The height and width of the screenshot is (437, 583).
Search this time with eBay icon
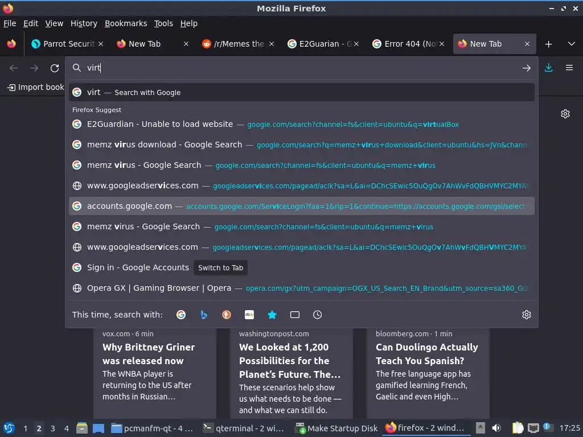tap(249, 315)
